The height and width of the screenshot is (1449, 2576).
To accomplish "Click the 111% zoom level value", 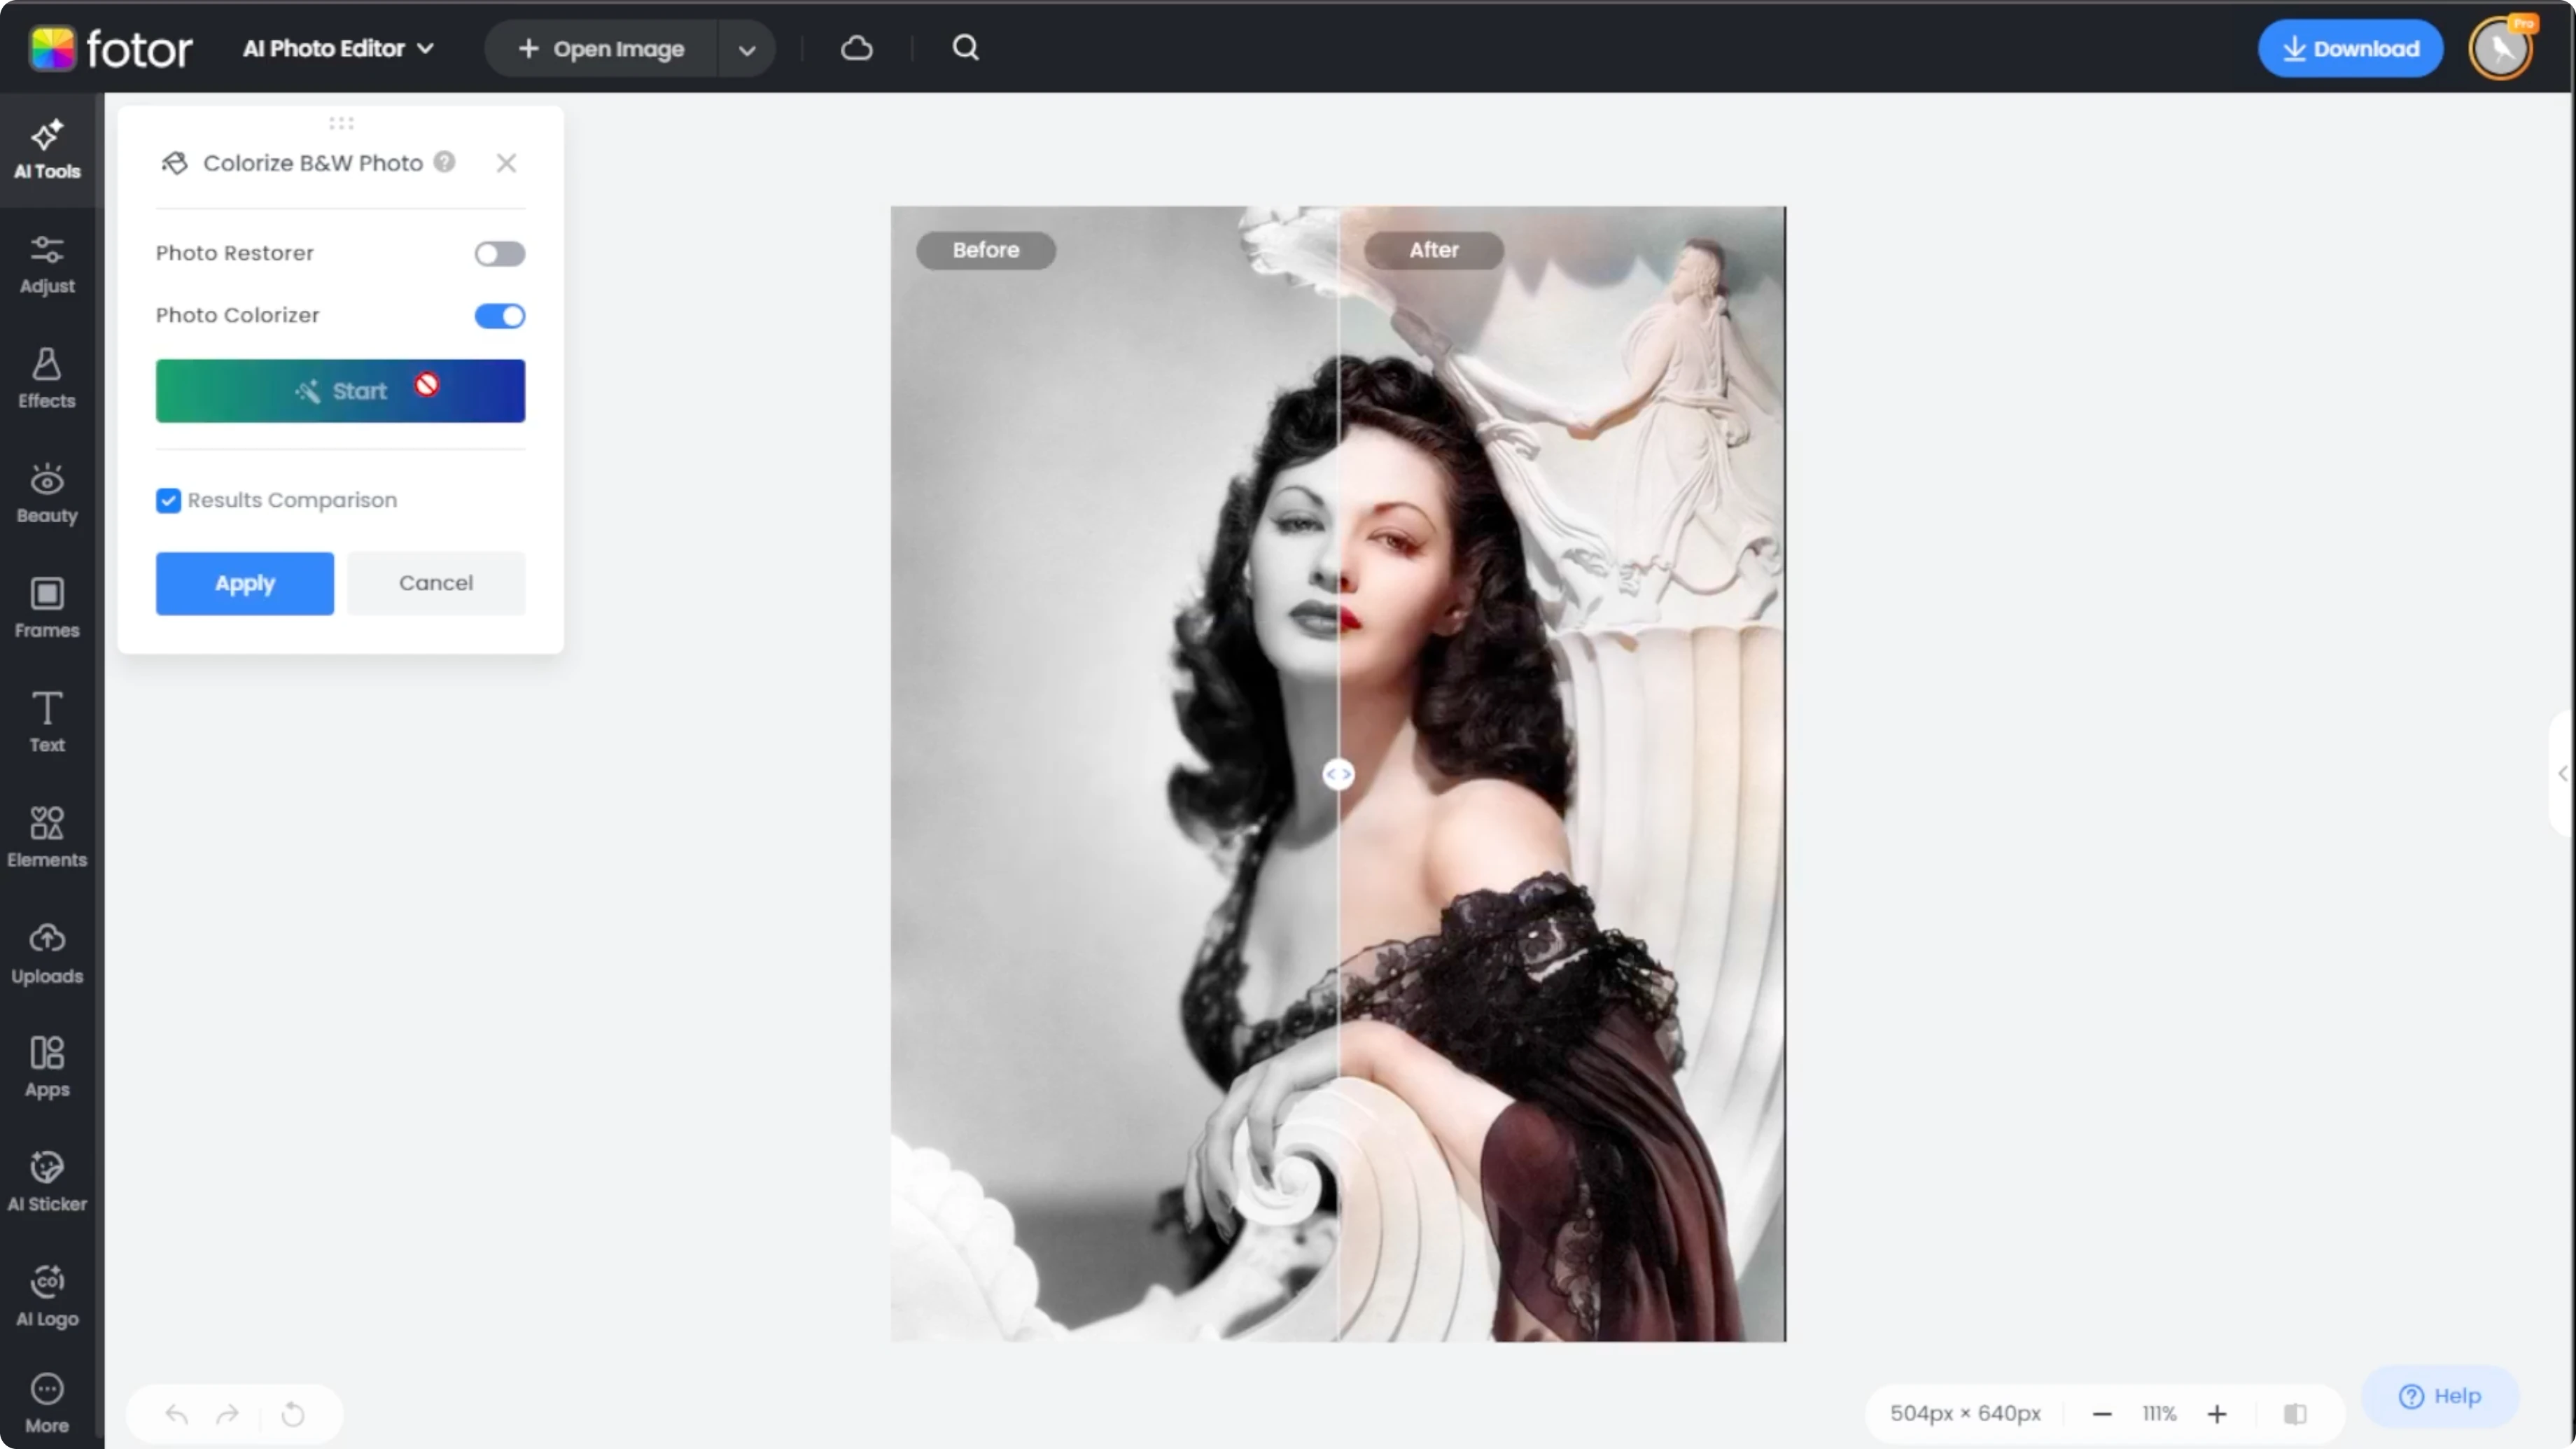I will pos(2159,1414).
